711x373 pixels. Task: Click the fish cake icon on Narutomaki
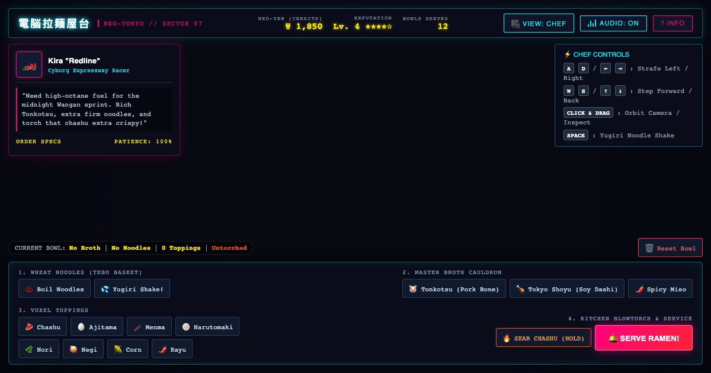(185, 327)
